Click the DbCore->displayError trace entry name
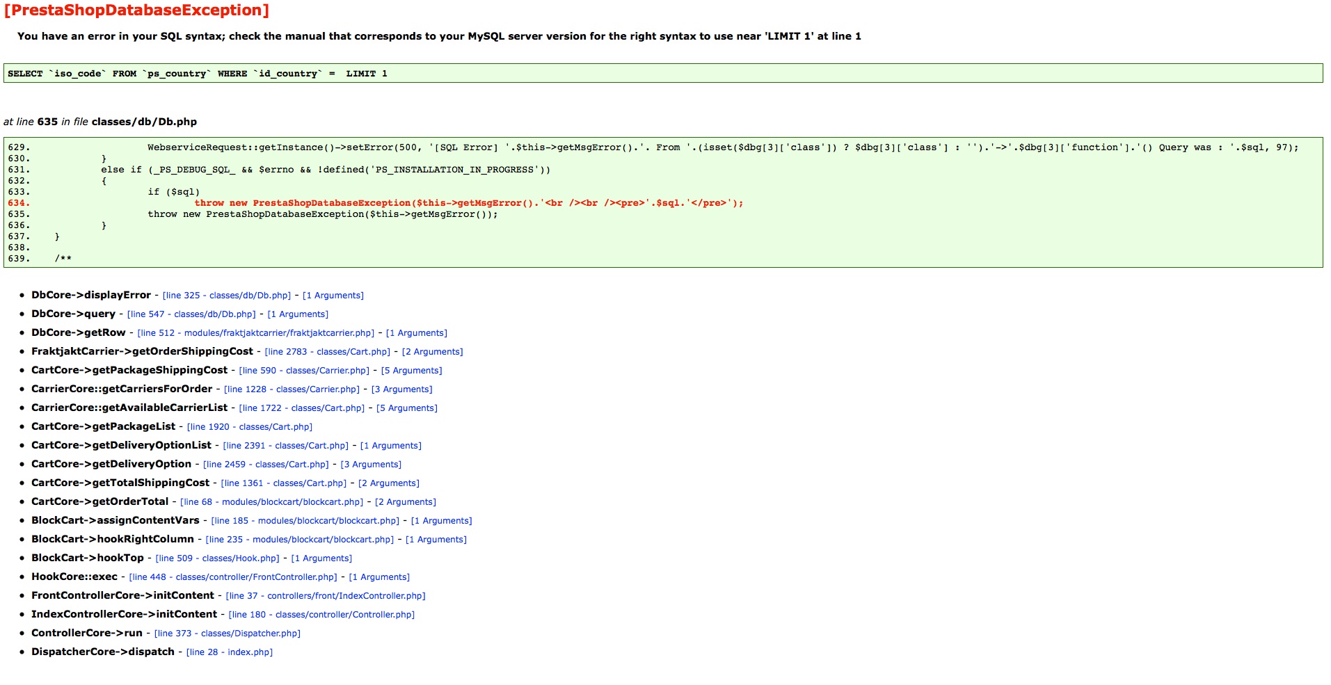The width and height of the screenshot is (1331, 685). (91, 295)
